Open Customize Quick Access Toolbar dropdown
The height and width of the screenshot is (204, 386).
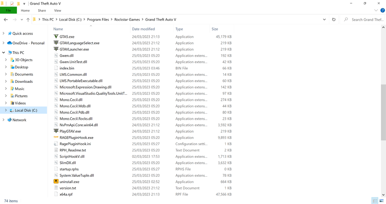24,4
